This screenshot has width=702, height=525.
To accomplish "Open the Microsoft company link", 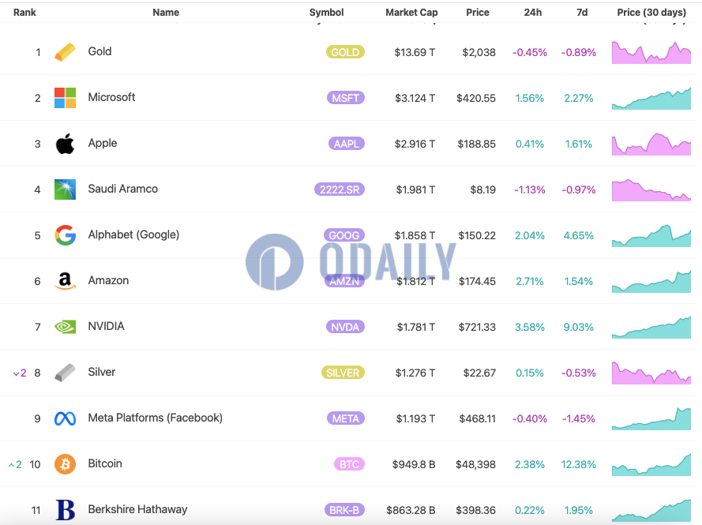I will pyautogui.click(x=111, y=97).
